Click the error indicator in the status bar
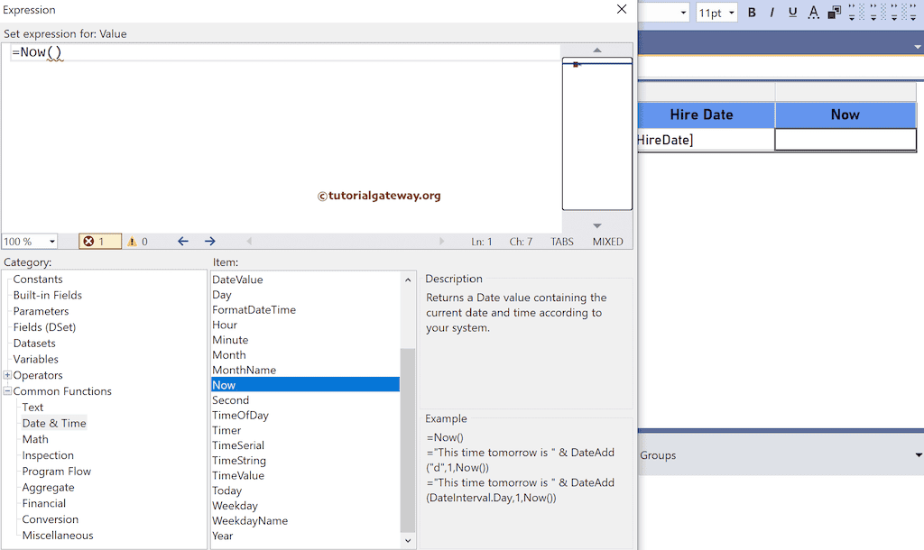Image resolution: width=924 pixels, height=550 pixels. pyautogui.click(x=97, y=241)
